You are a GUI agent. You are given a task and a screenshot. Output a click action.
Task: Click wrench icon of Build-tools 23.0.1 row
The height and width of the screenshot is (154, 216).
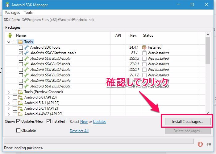[26, 64]
